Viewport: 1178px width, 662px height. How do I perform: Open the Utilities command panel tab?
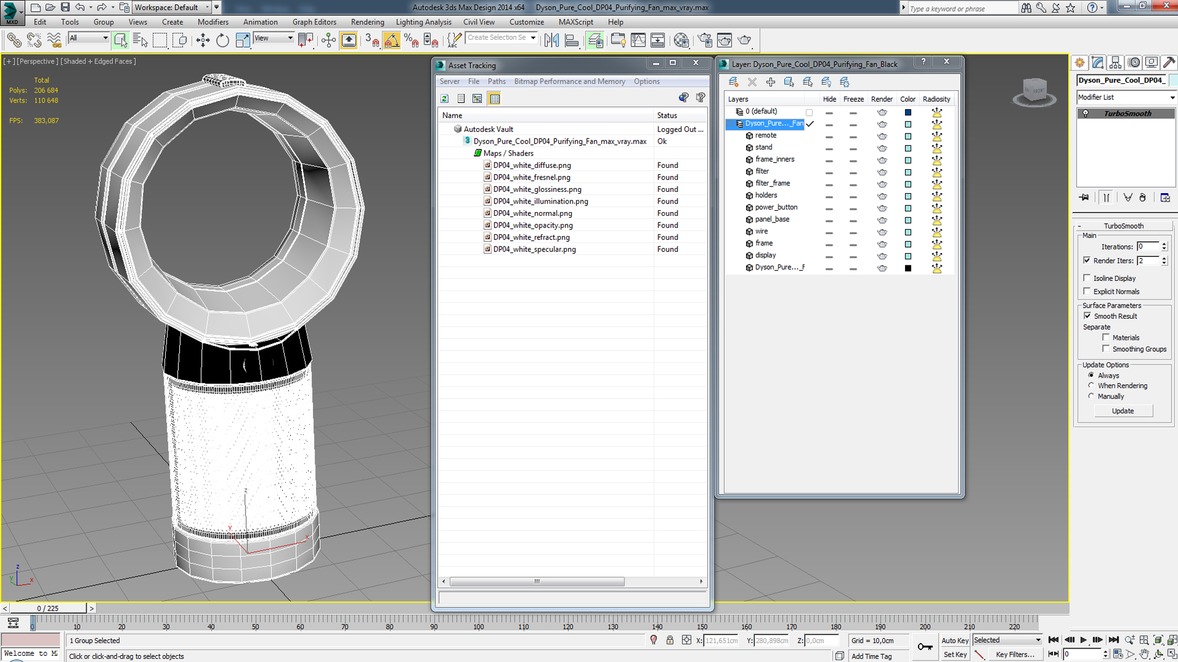click(x=1169, y=63)
